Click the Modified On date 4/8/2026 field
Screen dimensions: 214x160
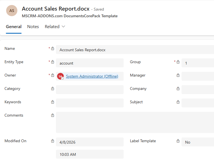click(x=90, y=142)
